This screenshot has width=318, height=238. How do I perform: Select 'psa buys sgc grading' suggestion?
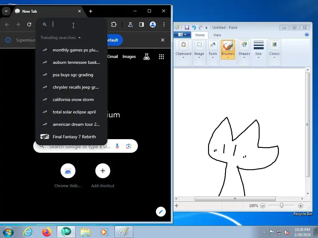click(71, 75)
